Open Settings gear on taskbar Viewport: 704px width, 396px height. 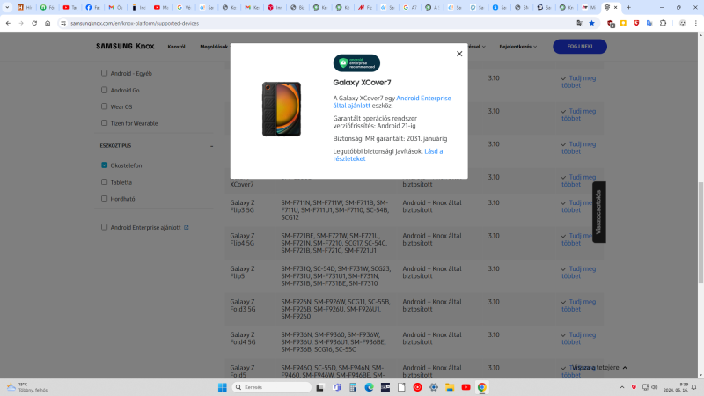point(433,387)
